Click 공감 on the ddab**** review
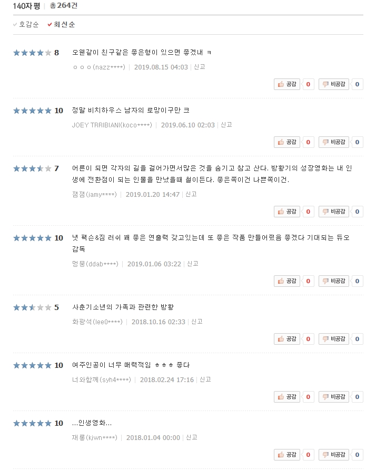The image size is (376, 470). [x=287, y=281]
